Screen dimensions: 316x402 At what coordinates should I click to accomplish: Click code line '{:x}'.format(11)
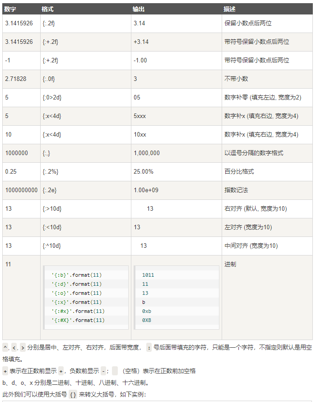click(76, 302)
